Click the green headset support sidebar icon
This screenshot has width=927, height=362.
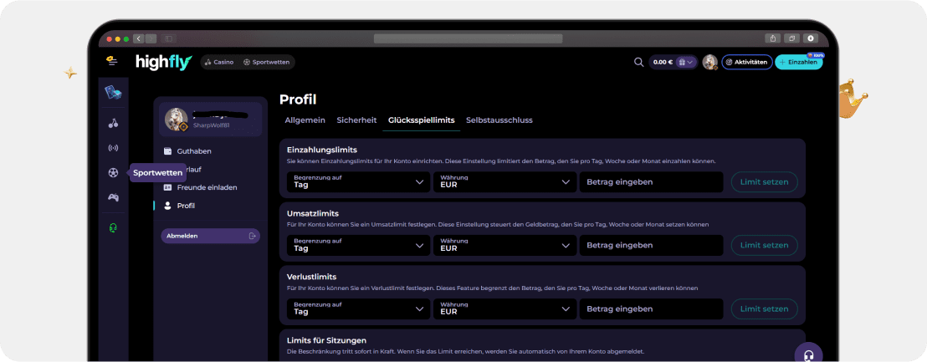[113, 227]
